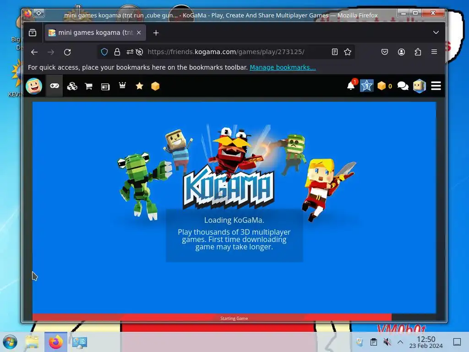
Task: Show site security padlock info
Action: [x=117, y=52]
